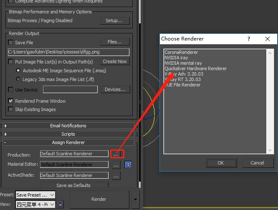Open the Production renderer chooser button

click(116, 154)
